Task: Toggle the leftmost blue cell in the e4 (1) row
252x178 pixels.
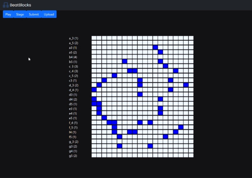Action: 99,113
